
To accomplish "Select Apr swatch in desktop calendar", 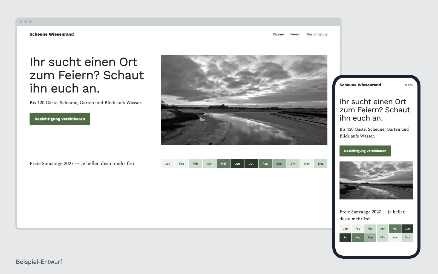I will coord(209,164).
